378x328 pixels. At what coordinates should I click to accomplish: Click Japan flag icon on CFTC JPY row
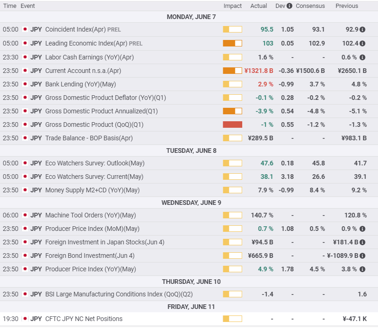[25, 319]
